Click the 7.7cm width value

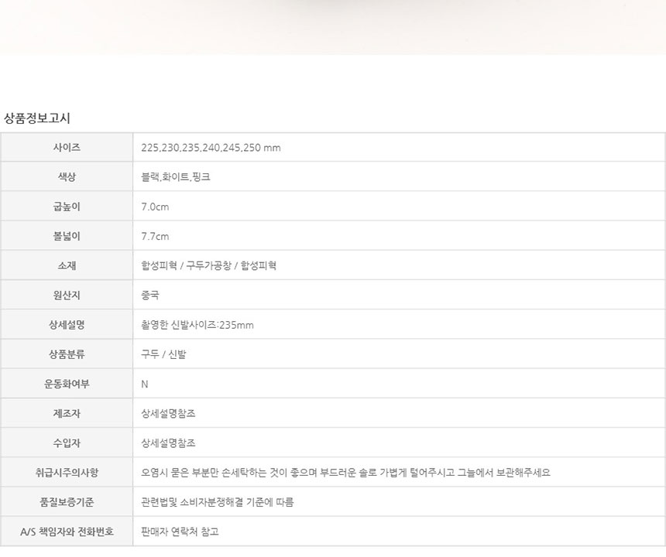tap(155, 236)
